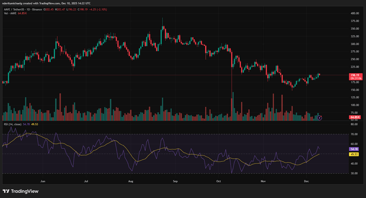Viewport: 366px width, 198px height.
Task: Click the Jun label on time axis
Action: coord(43,181)
